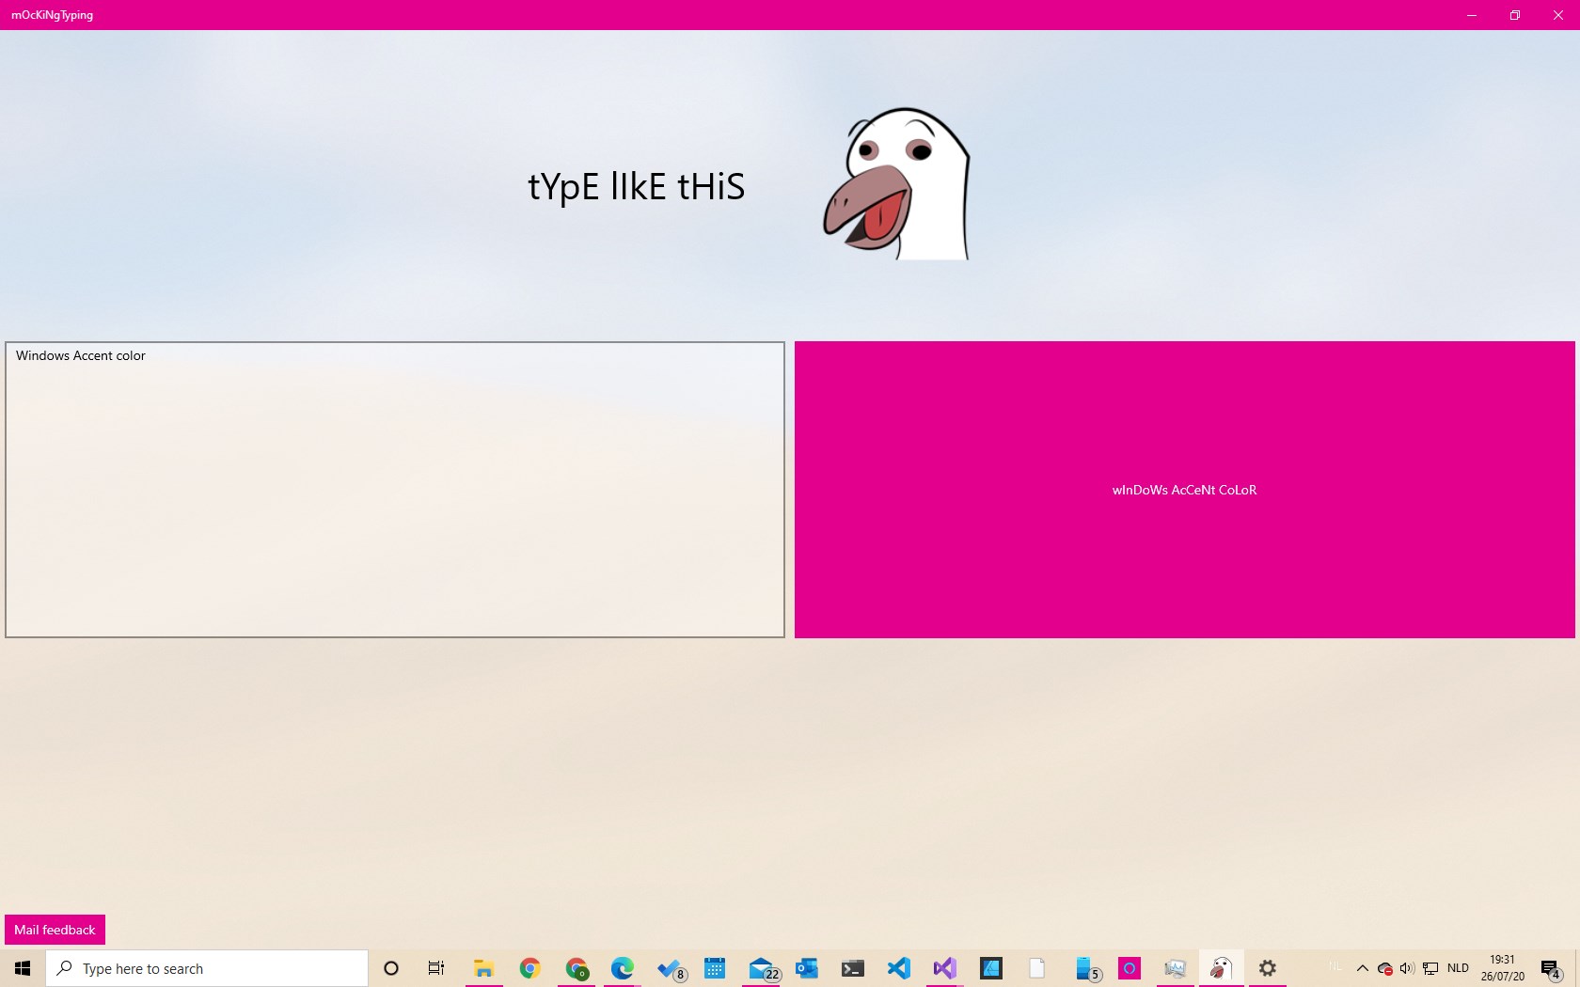Screen dimensions: 1580x987
Task: Show hidden system tray icons
Action: pos(1362,968)
